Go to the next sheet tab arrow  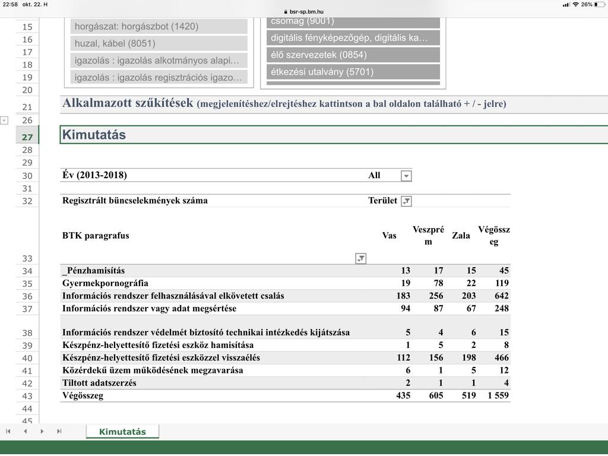[x=42, y=431]
